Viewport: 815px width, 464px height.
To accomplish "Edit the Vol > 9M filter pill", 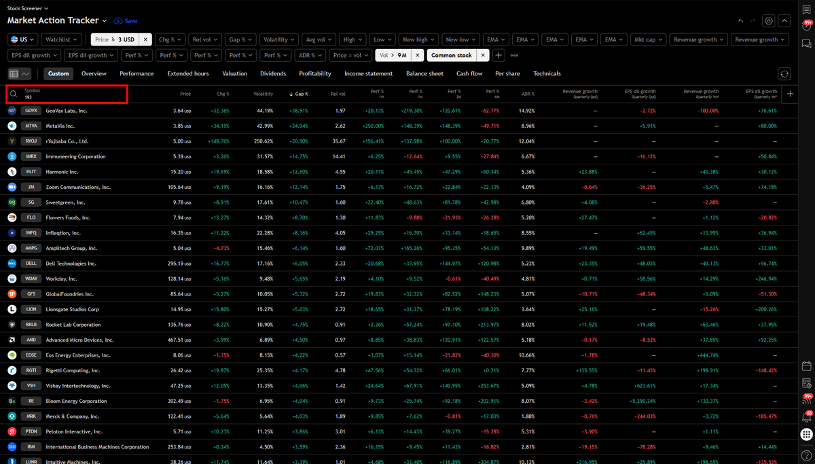I will click(393, 55).
